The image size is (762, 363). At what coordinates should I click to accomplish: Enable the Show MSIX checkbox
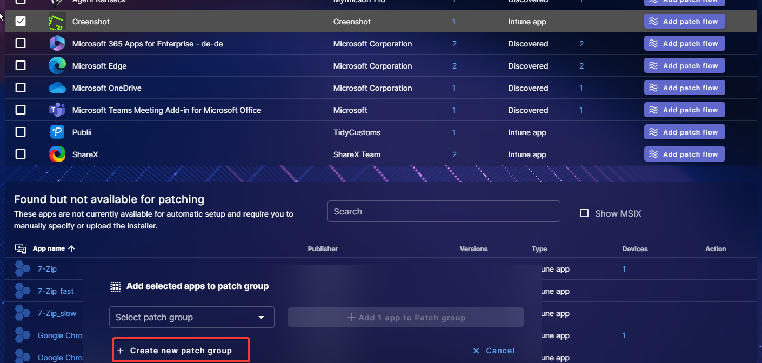[x=584, y=213]
